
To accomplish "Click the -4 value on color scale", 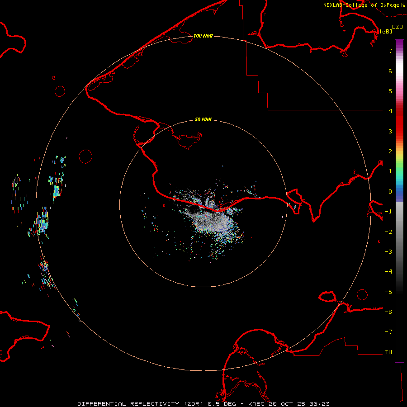I will click(x=388, y=271).
